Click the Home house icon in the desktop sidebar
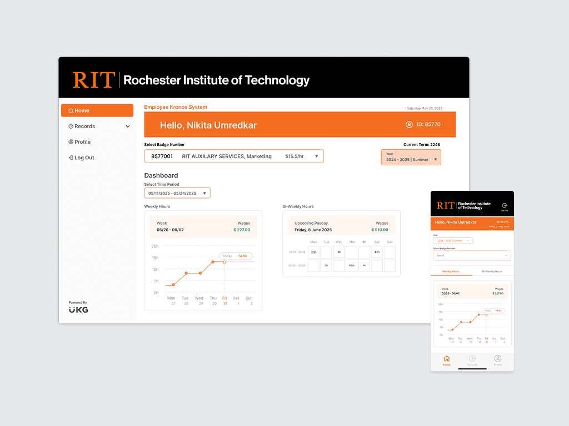 click(x=71, y=110)
